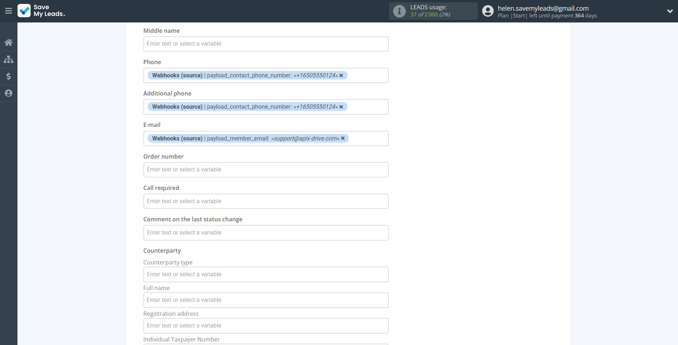This screenshot has width=678, height=345.
Task: Remove the Phone field variable tag
Action: click(341, 76)
